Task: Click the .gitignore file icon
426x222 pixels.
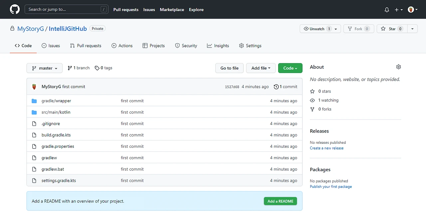Action: [34, 123]
